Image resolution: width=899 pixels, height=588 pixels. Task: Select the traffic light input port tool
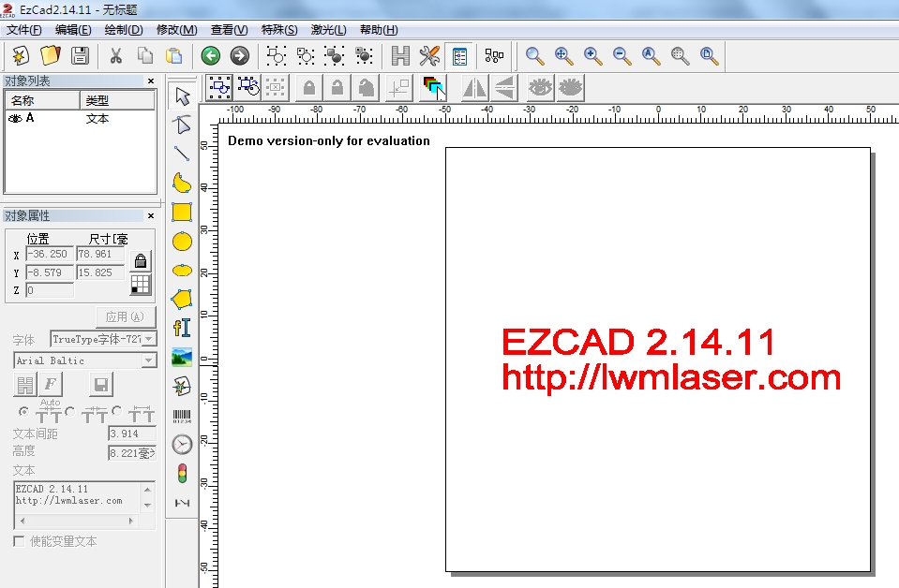click(182, 474)
